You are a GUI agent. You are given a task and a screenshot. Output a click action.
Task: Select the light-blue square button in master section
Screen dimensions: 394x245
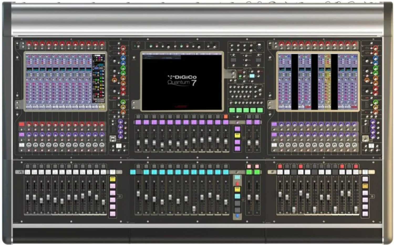pyautogui.click(x=252, y=76)
